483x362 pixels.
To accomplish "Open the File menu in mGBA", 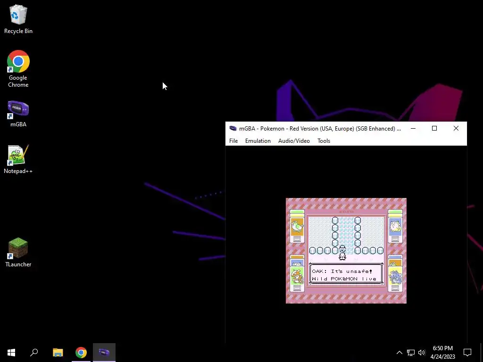I will (233, 140).
